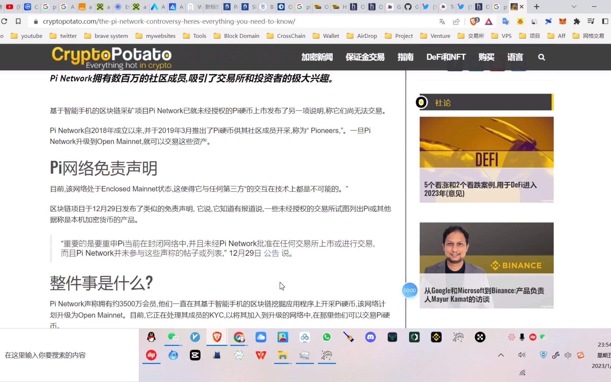Image resolution: width=611 pixels, height=382 pixels.
Task: Open the Google Translate extension icon
Action: (505, 21)
